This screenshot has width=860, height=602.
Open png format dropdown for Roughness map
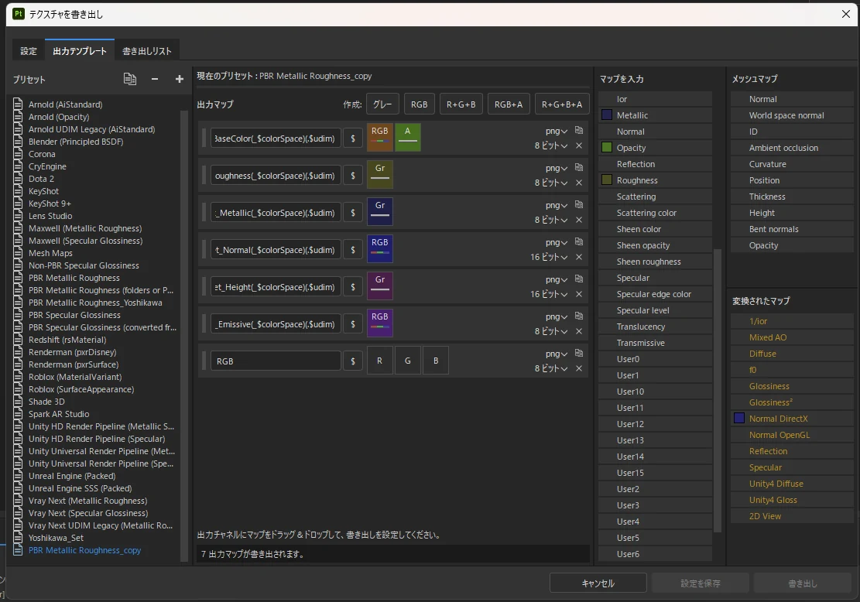tap(556, 169)
